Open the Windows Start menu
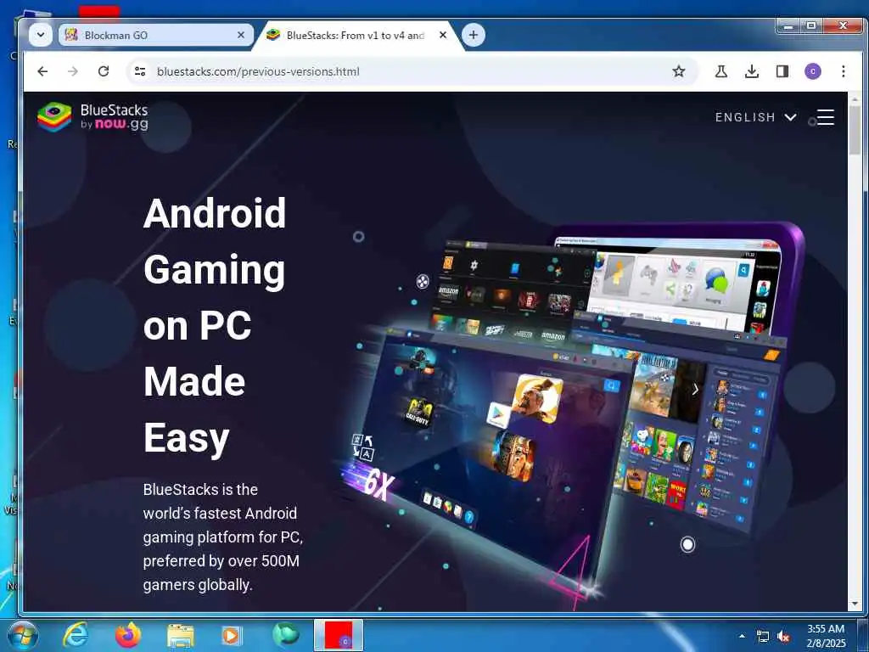 [23, 635]
